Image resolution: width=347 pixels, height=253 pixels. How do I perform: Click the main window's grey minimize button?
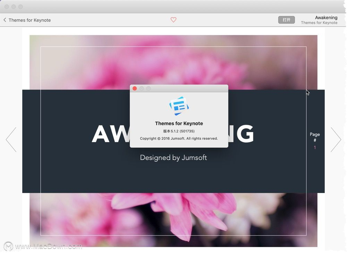(x=14, y=7)
